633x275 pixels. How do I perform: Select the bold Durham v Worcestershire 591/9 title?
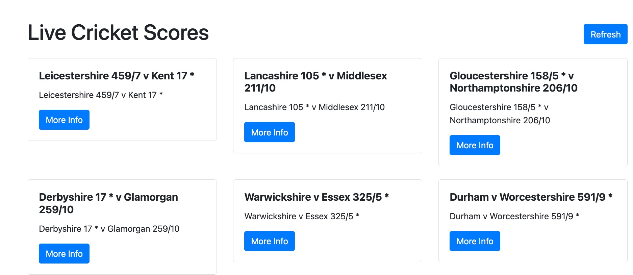coord(531,197)
